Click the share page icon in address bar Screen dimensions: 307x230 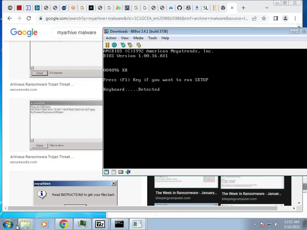coord(254,18)
